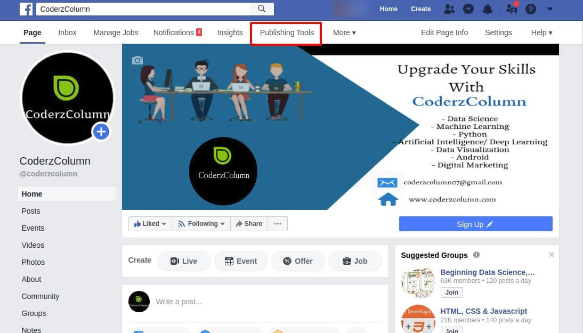This screenshot has width=583, height=333.
Task: Click the people icon with the red badge
Action: pyautogui.click(x=512, y=8)
